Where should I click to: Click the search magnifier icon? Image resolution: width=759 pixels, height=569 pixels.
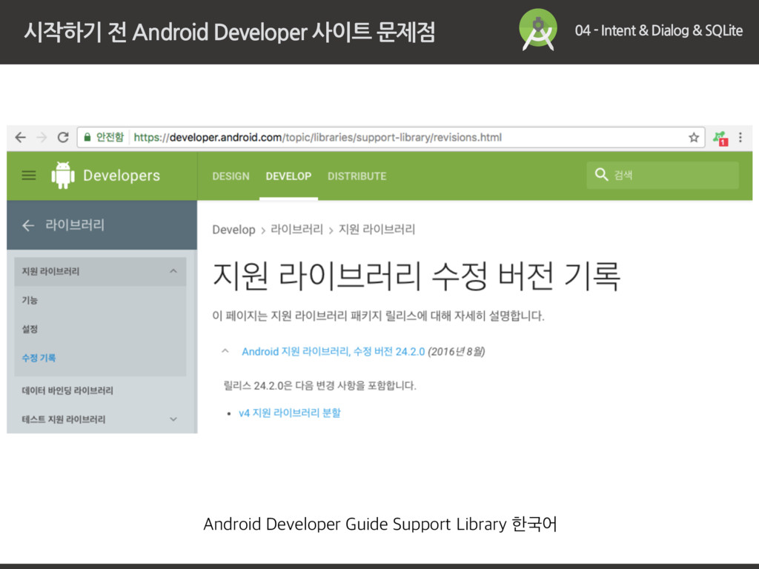click(601, 175)
